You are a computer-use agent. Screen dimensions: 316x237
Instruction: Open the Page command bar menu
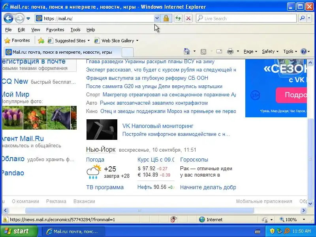250,52
